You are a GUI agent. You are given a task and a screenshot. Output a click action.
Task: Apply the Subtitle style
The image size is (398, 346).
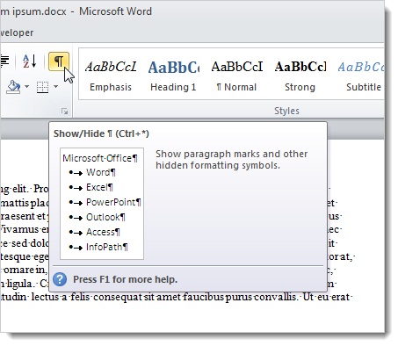(361, 76)
